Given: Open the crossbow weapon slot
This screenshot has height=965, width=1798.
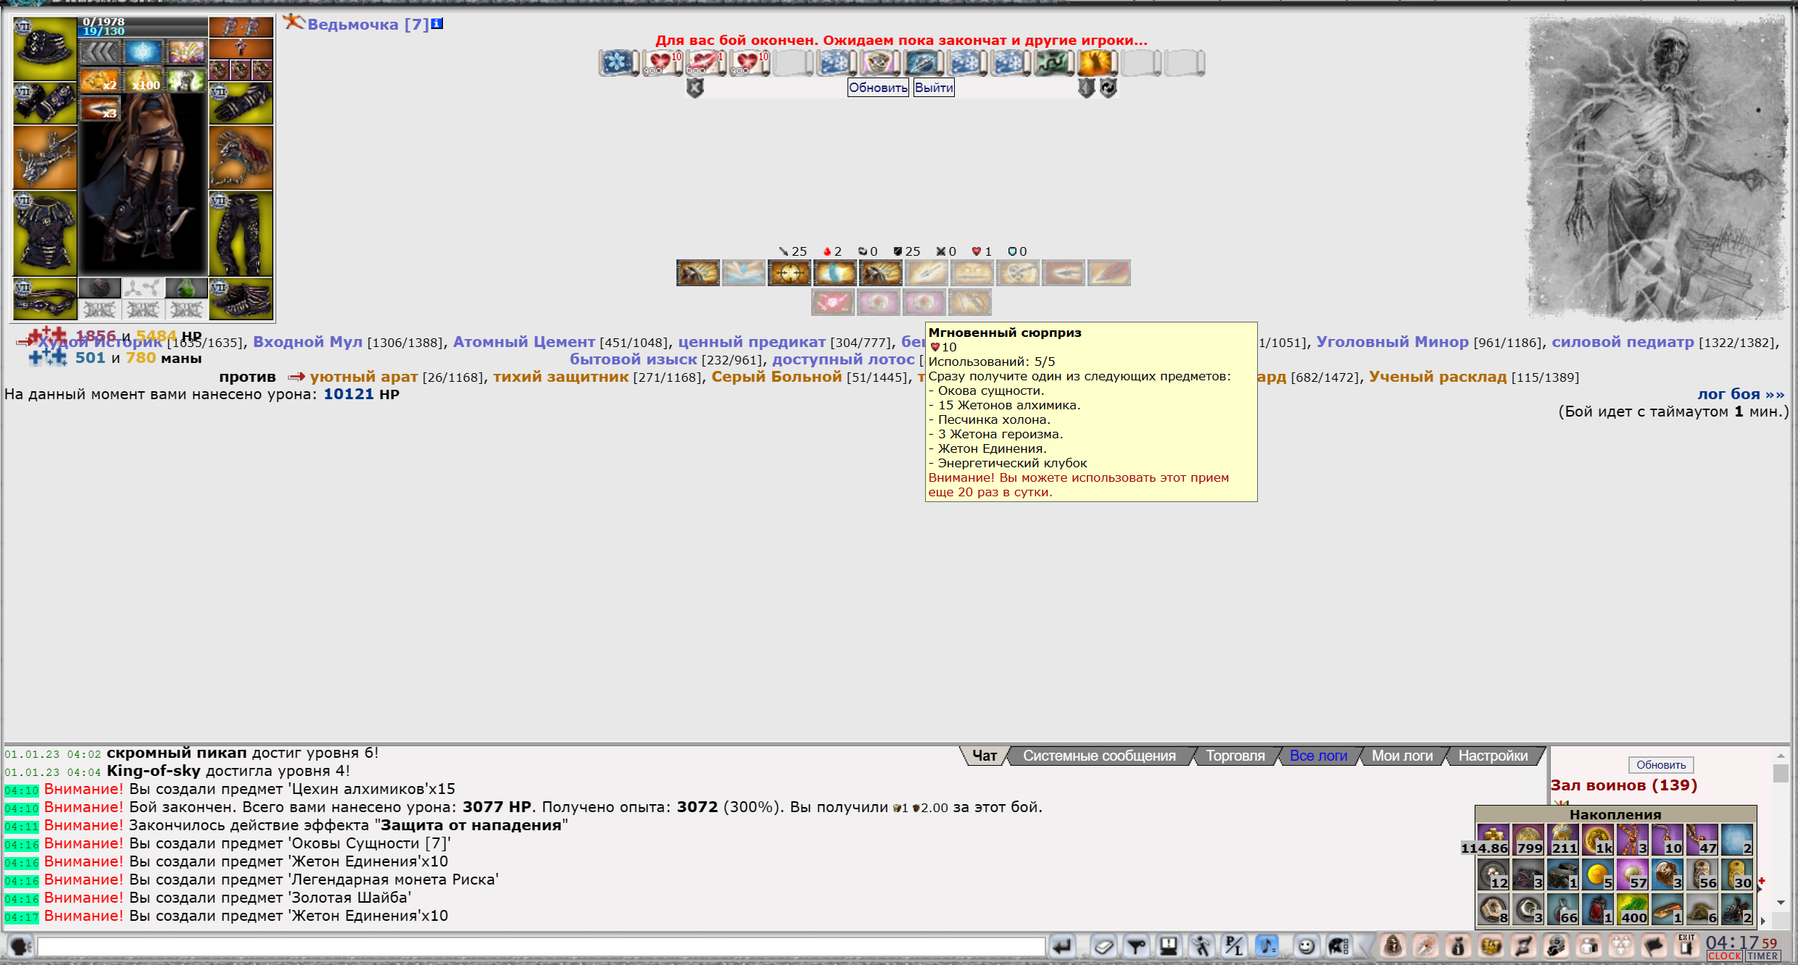Looking at the screenshot, I should coord(45,157).
